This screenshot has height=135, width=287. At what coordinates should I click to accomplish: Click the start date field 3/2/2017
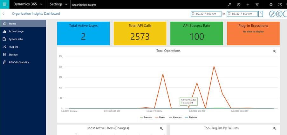point(206,14)
